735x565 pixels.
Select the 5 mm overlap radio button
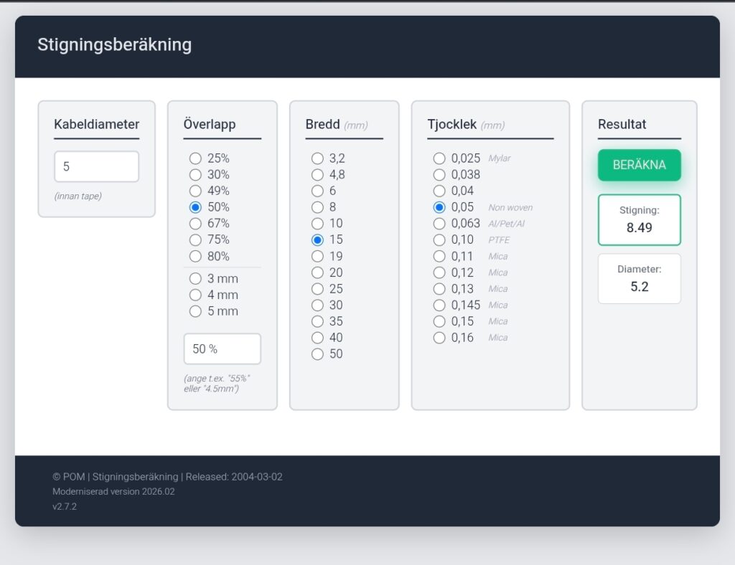[x=195, y=311]
